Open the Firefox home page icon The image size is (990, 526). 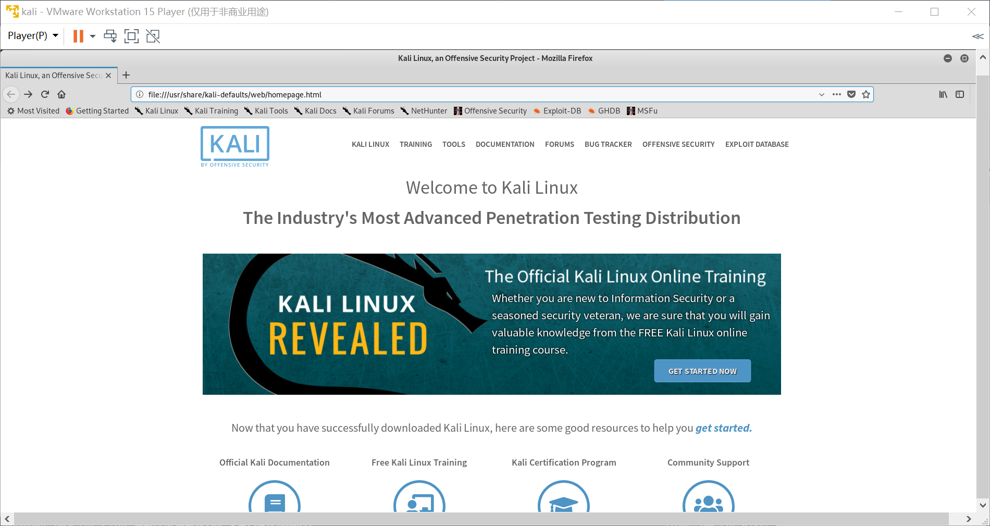[61, 94]
